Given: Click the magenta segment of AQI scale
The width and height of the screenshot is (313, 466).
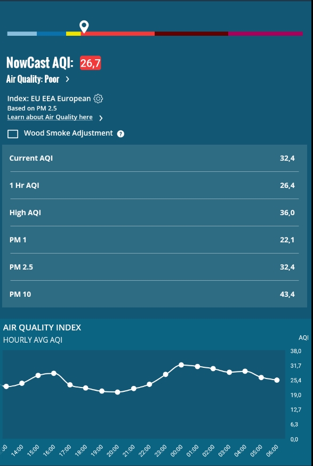Looking at the screenshot, I should coord(266,34).
